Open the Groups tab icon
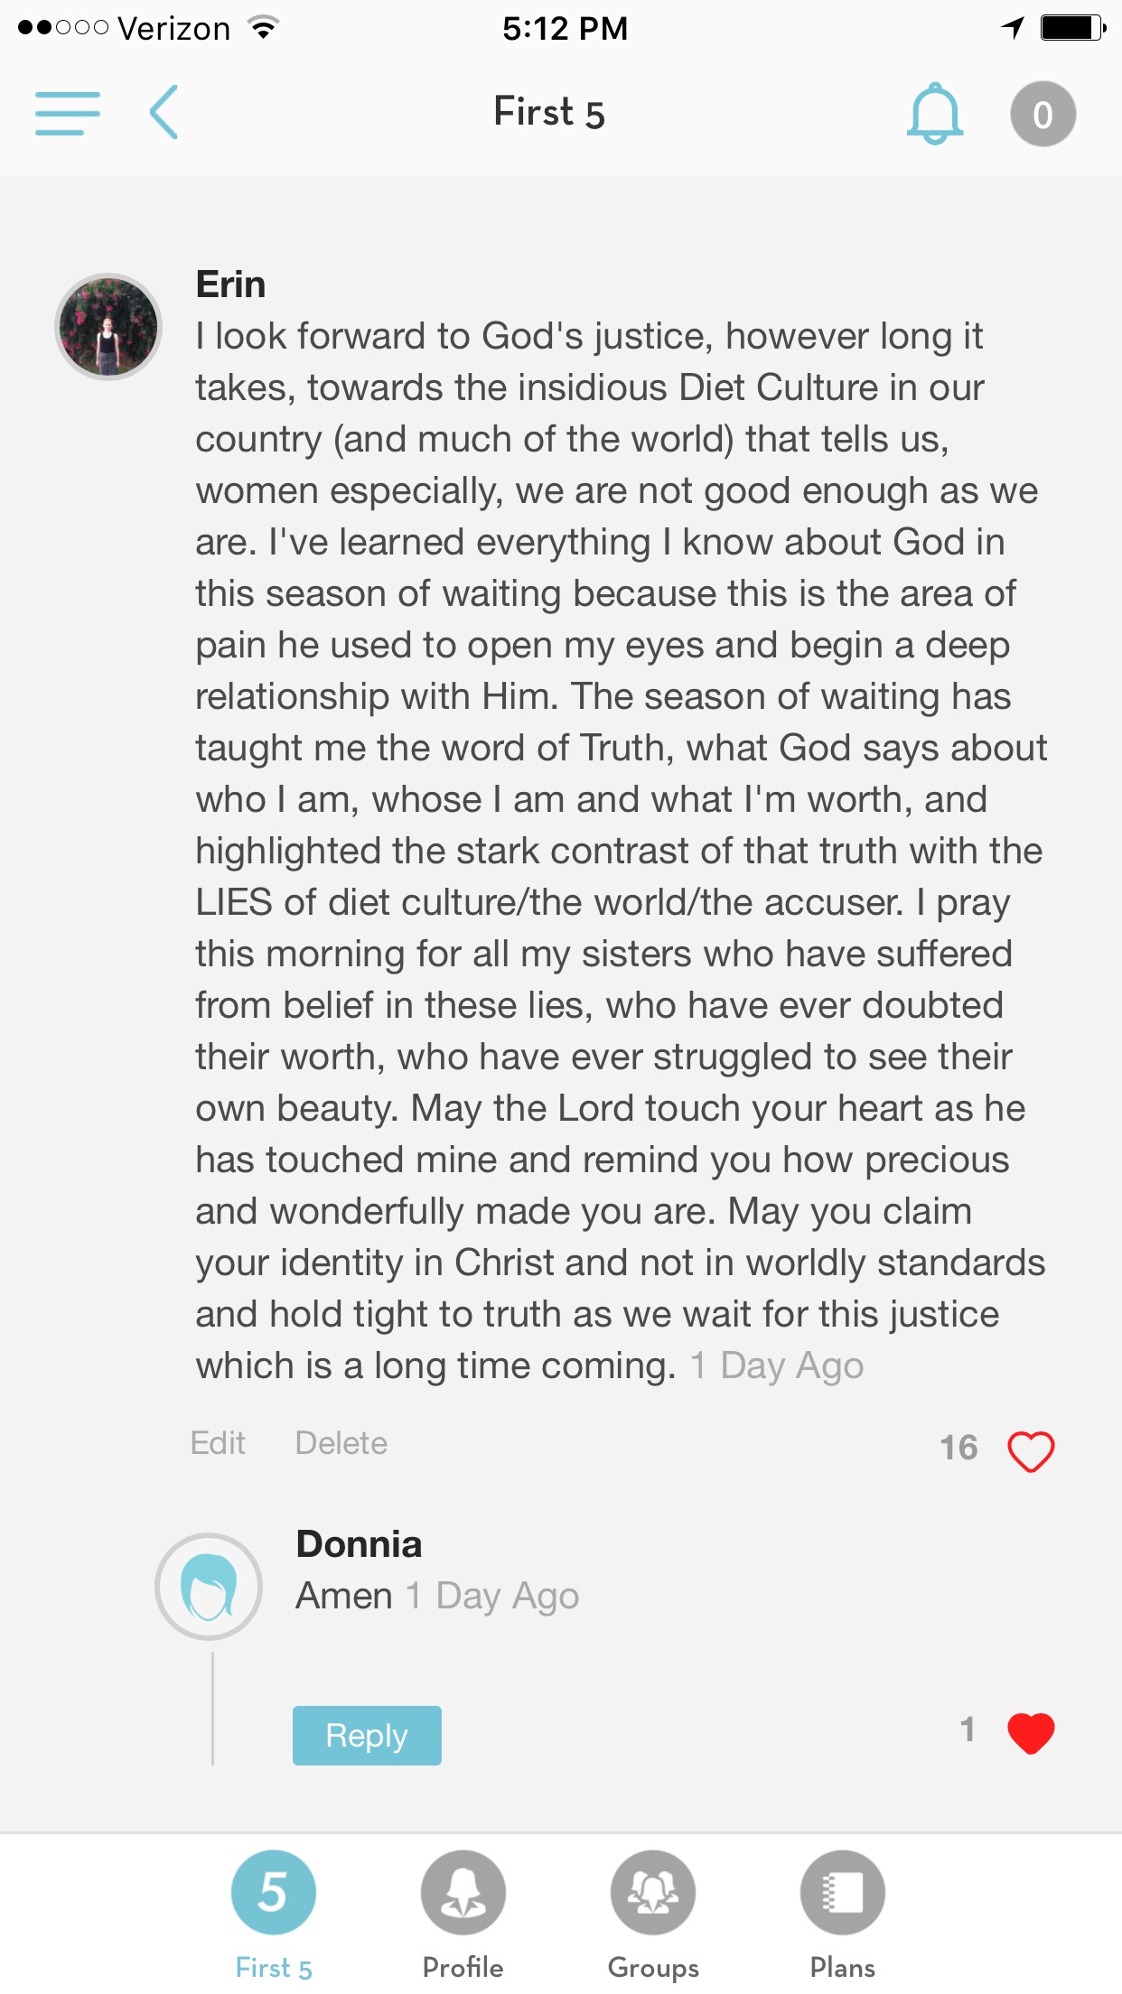1122x1994 pixels. [652, 1892]
